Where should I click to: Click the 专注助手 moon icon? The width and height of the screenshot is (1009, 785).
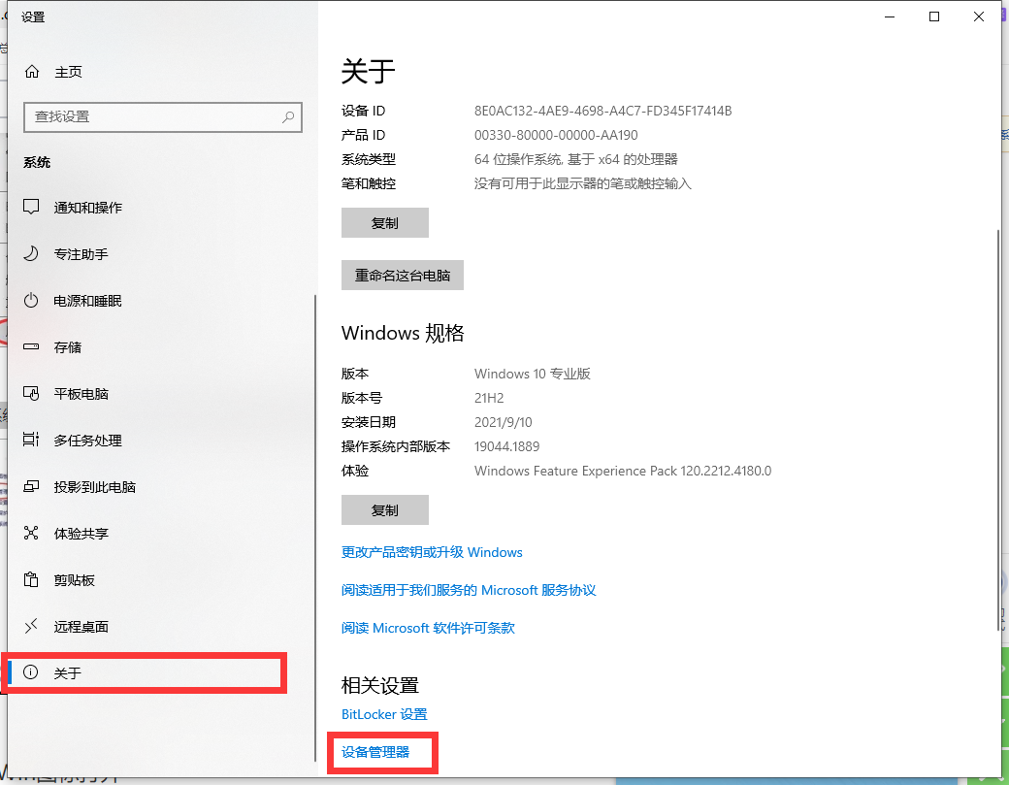point(32,254)
